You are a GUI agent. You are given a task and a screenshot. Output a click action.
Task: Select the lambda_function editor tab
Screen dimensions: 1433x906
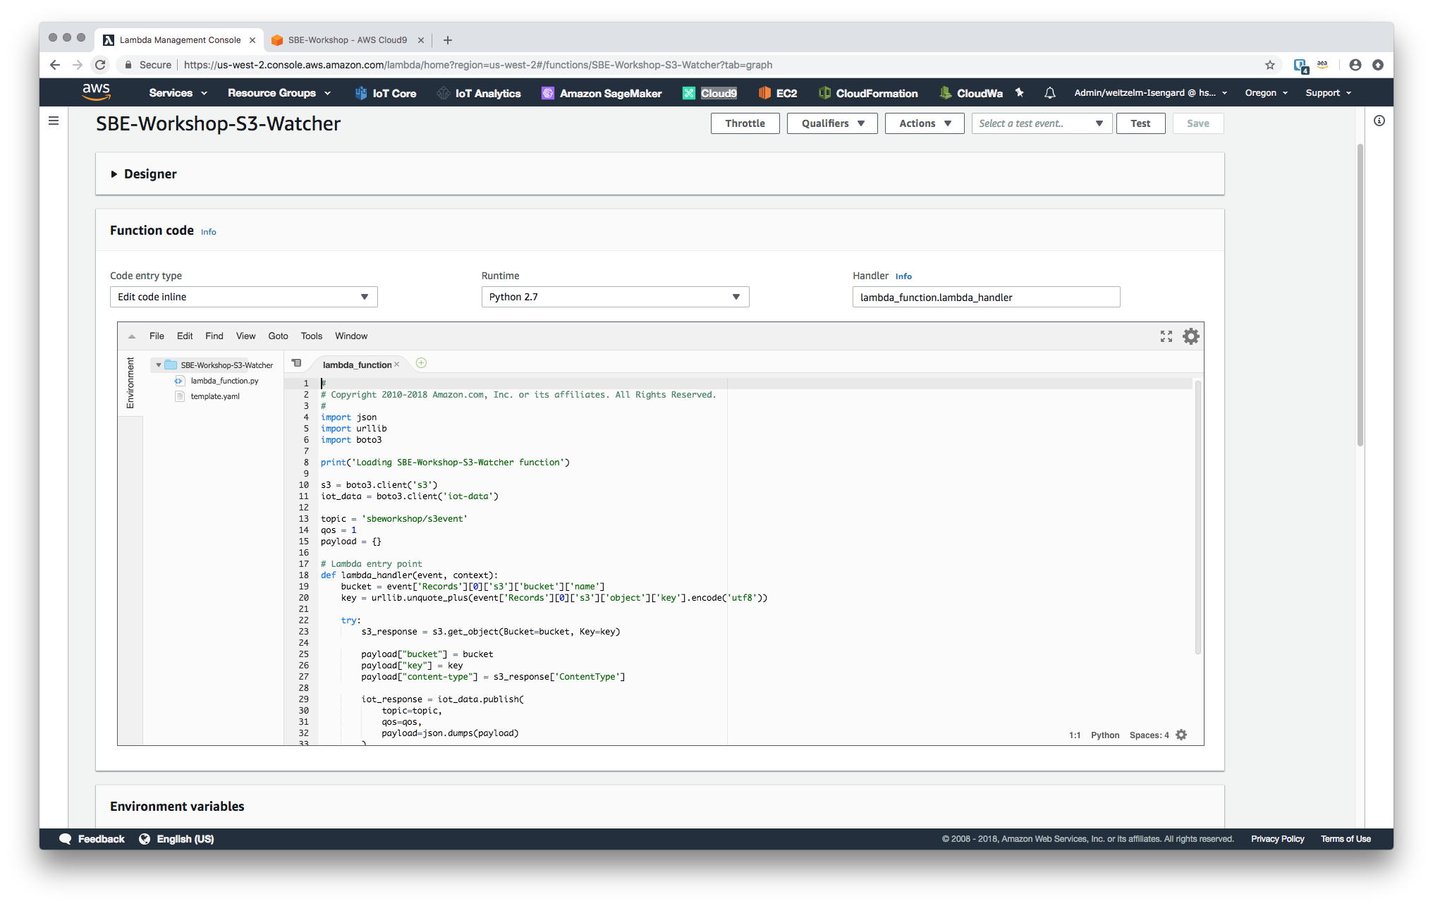[x=357, y=365]
